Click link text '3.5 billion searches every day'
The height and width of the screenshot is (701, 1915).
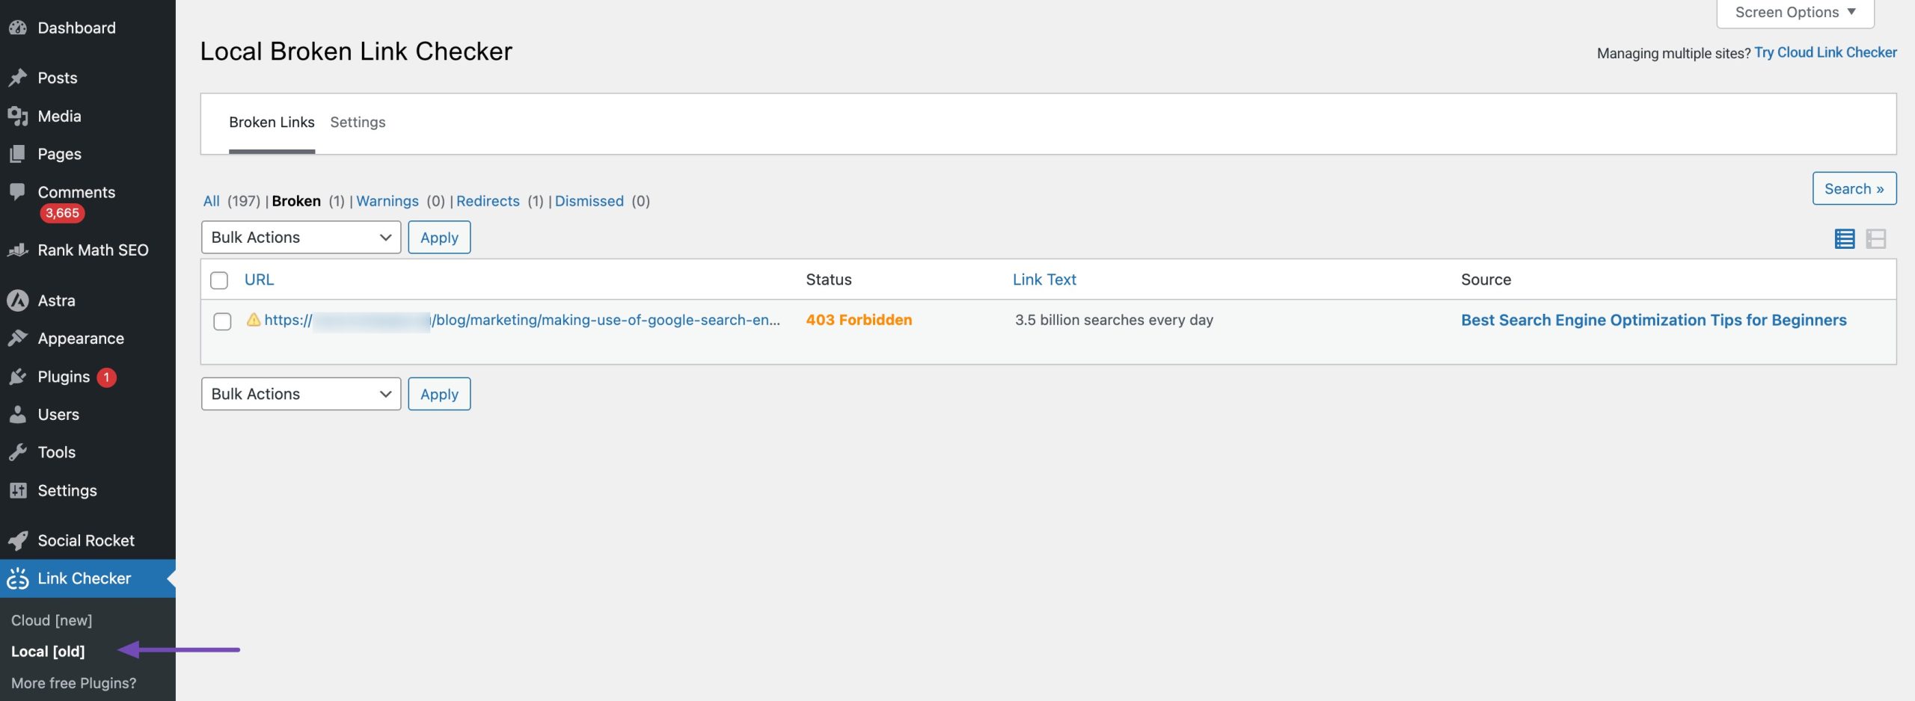coord(1114,320)
